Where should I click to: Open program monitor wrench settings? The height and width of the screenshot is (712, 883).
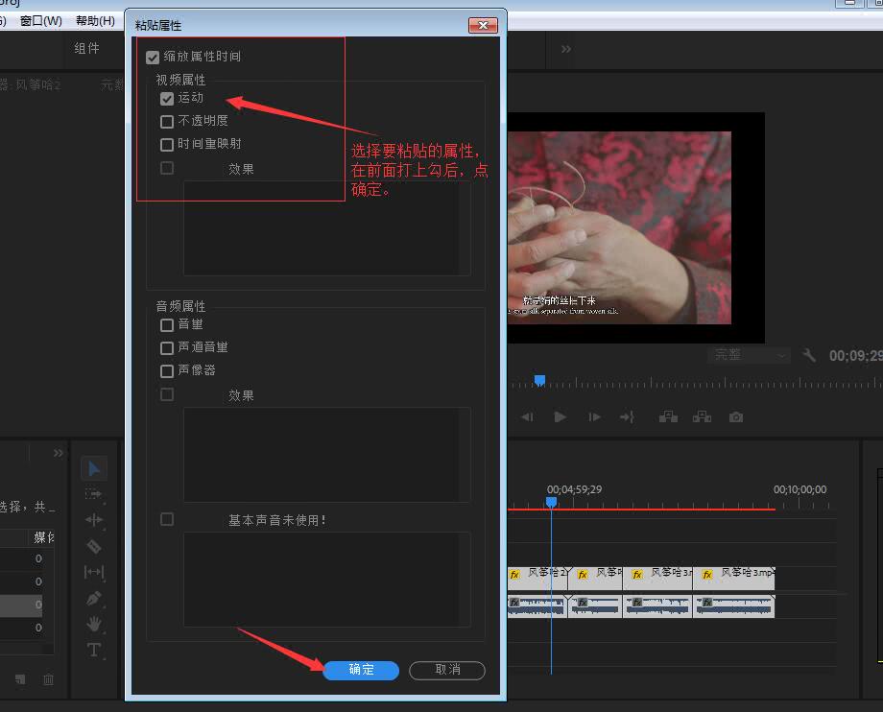809,355
